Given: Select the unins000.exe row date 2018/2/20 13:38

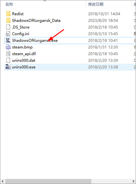Looking at the screenshot, I should 103,67.
